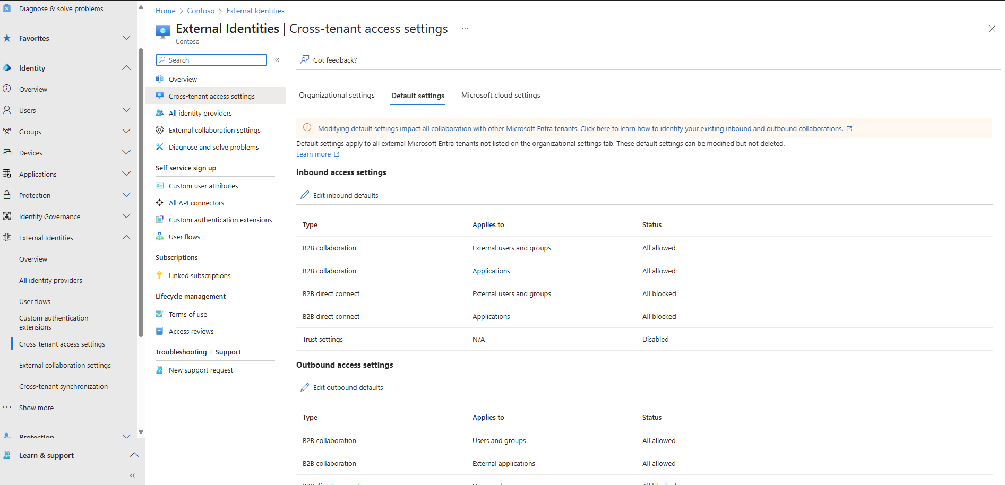Viewport: 1005px width, 485px height.
Task: Navigate to Contoso via breadcrumb
Action: point(201,10)
